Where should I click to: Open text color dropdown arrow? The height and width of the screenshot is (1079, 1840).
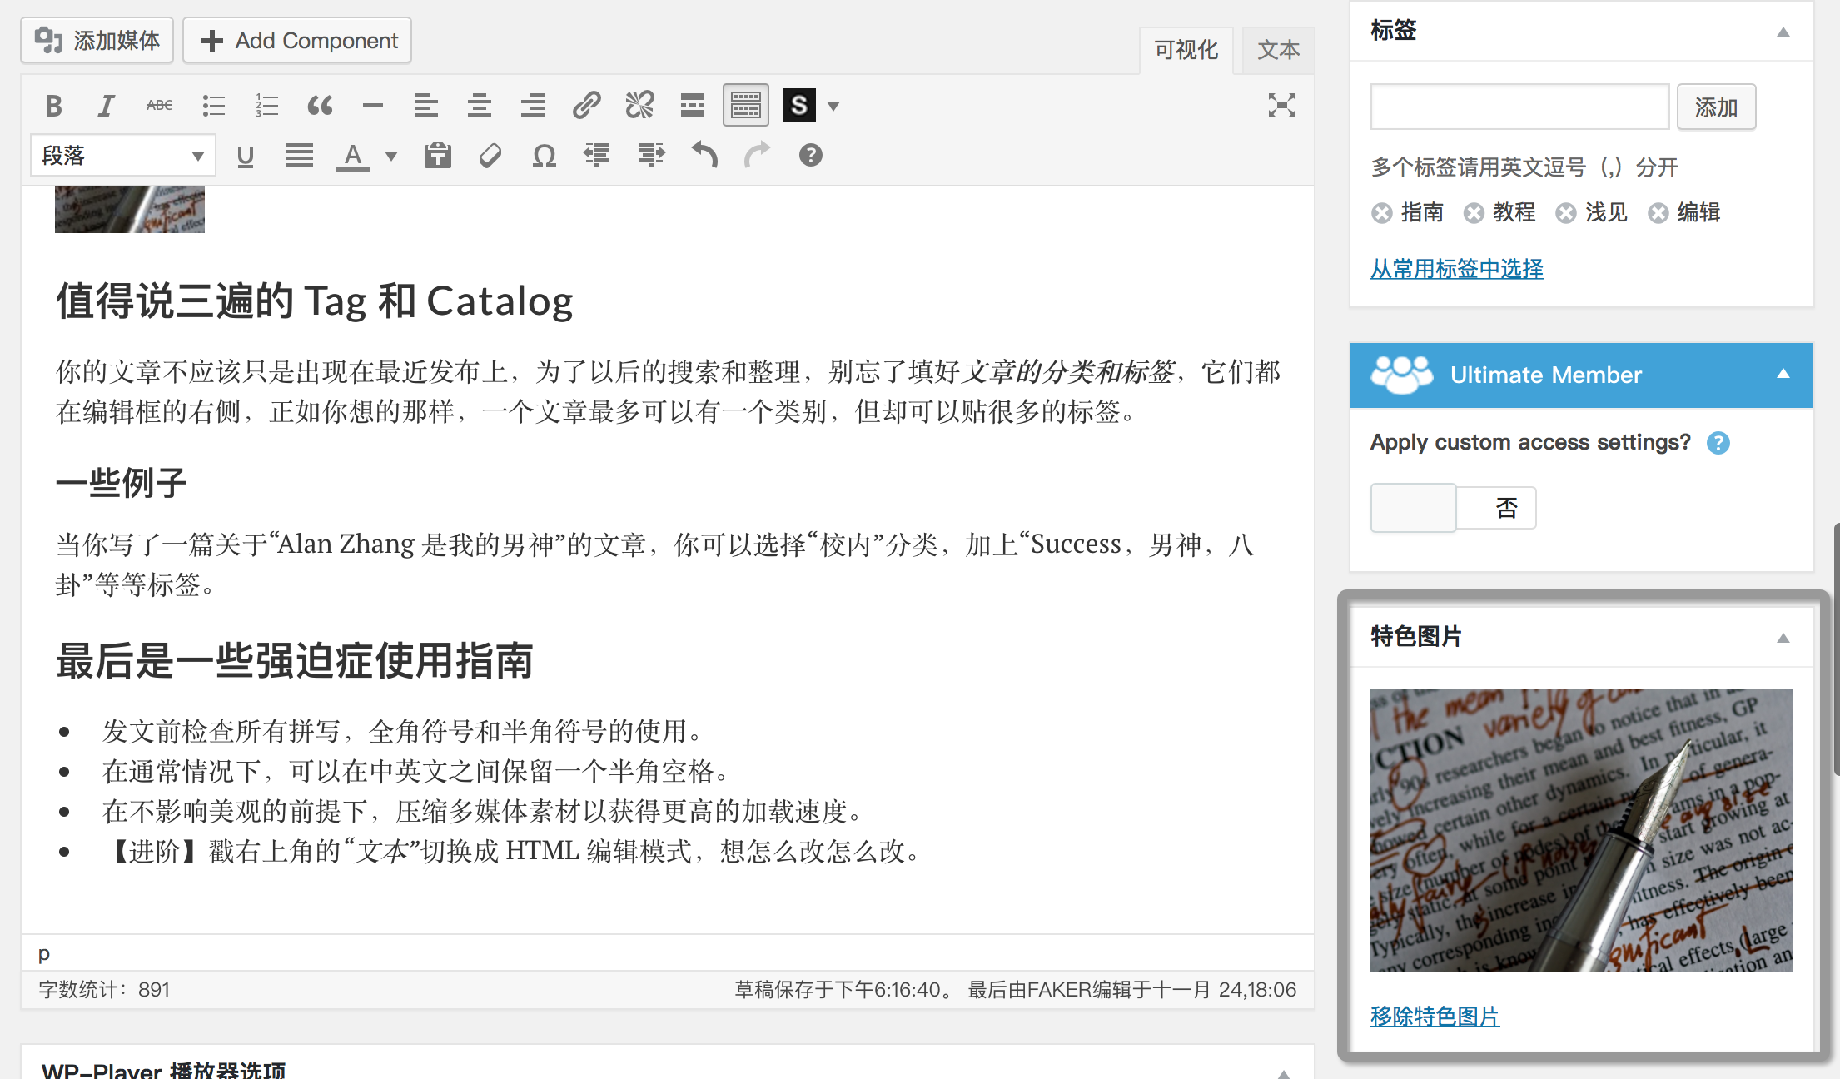click(x=391, y=156)
